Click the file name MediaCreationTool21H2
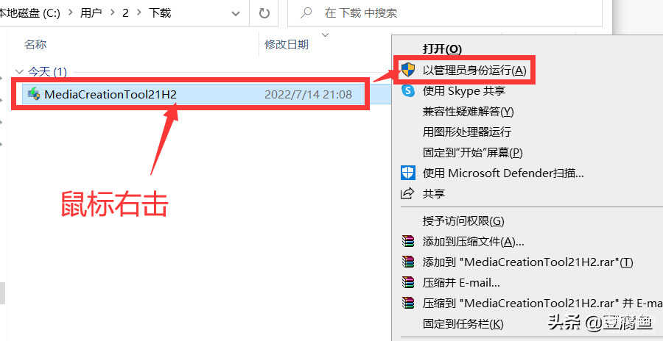This screenshot has height=341, width=663. coord(110,95)
